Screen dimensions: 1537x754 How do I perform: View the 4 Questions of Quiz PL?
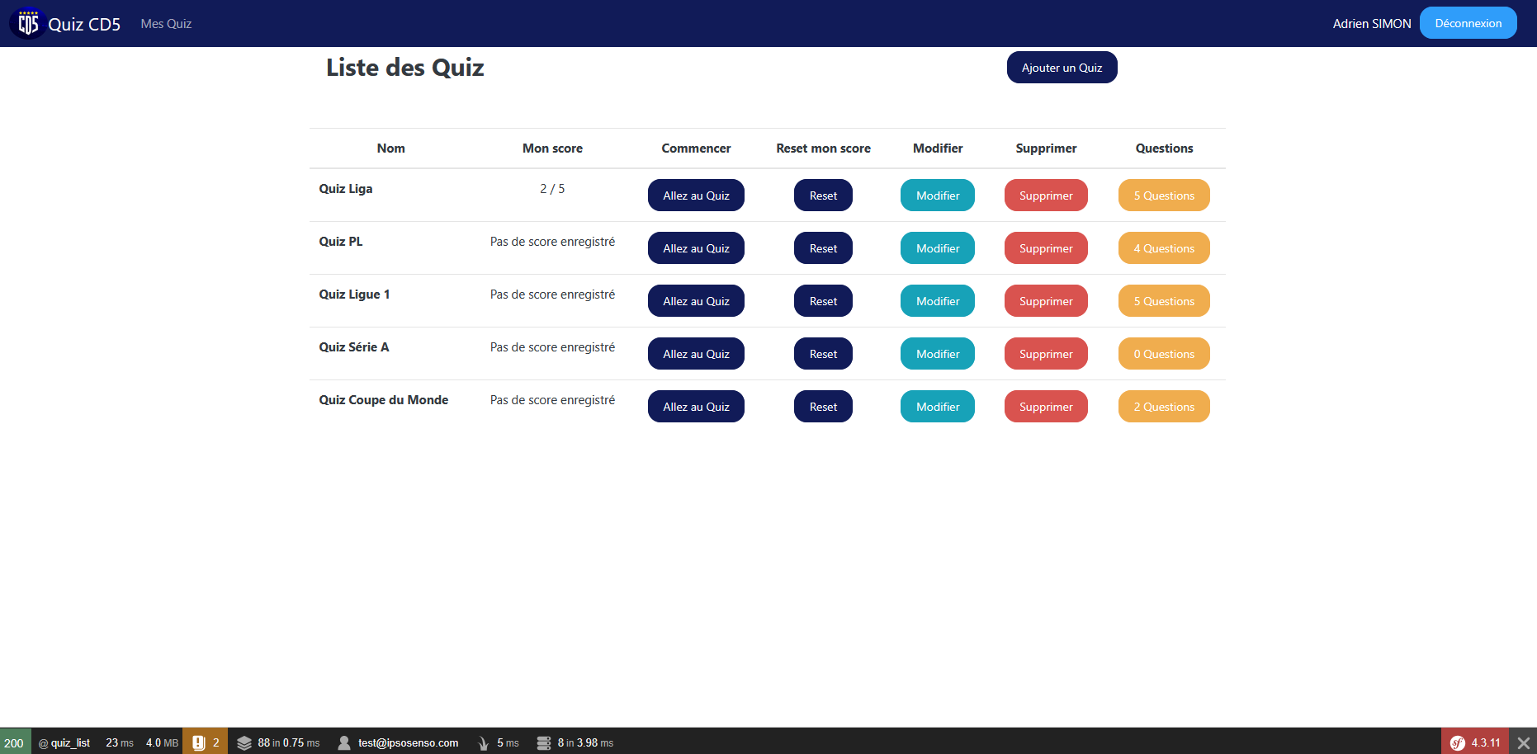coord(1164,247)
